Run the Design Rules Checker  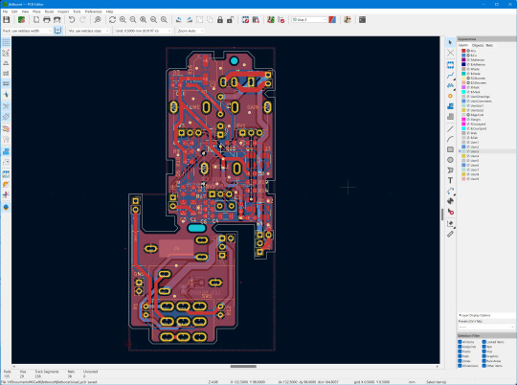pos(281,20)
